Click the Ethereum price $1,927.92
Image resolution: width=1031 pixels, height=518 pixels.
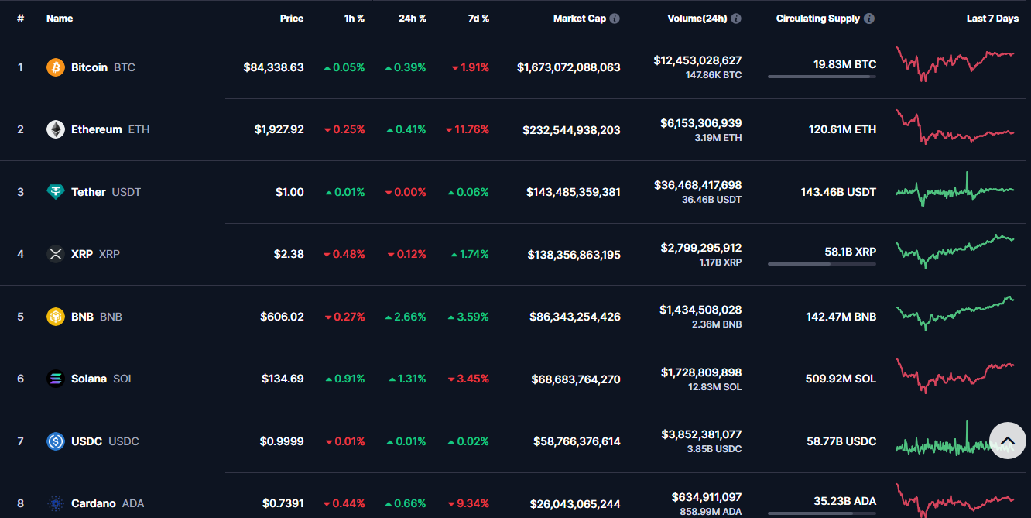click(x=279, y=129)
